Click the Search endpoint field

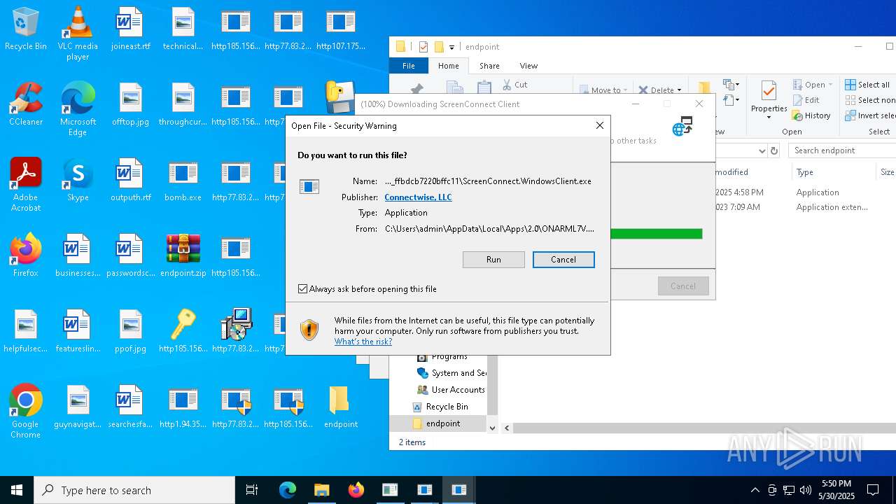842,150
